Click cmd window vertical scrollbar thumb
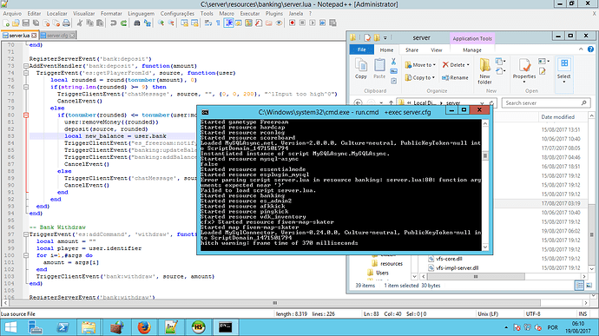This screenshot has width=599, height=336. click(x=485, y=155)
